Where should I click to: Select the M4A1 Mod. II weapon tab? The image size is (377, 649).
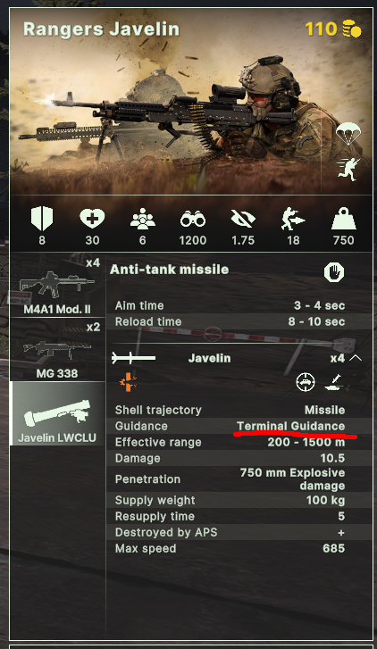coord(57,286)
